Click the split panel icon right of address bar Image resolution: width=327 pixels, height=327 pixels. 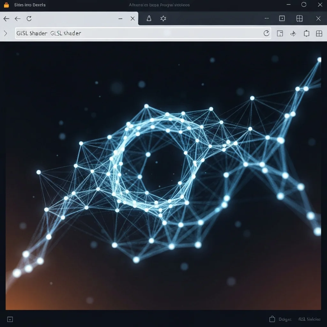pos(280,34)
